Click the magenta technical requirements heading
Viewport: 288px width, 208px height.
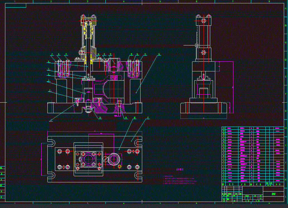coord(180,170)
